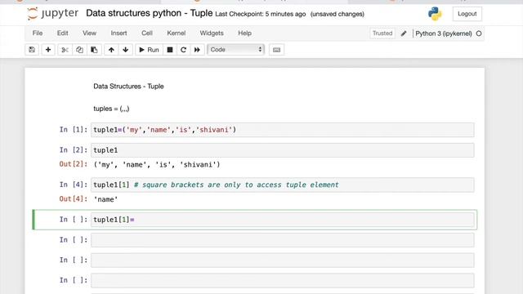The image size is (523, 294).
Task: Click into the active tuple1[1]= cell
Action: (282, 220)
